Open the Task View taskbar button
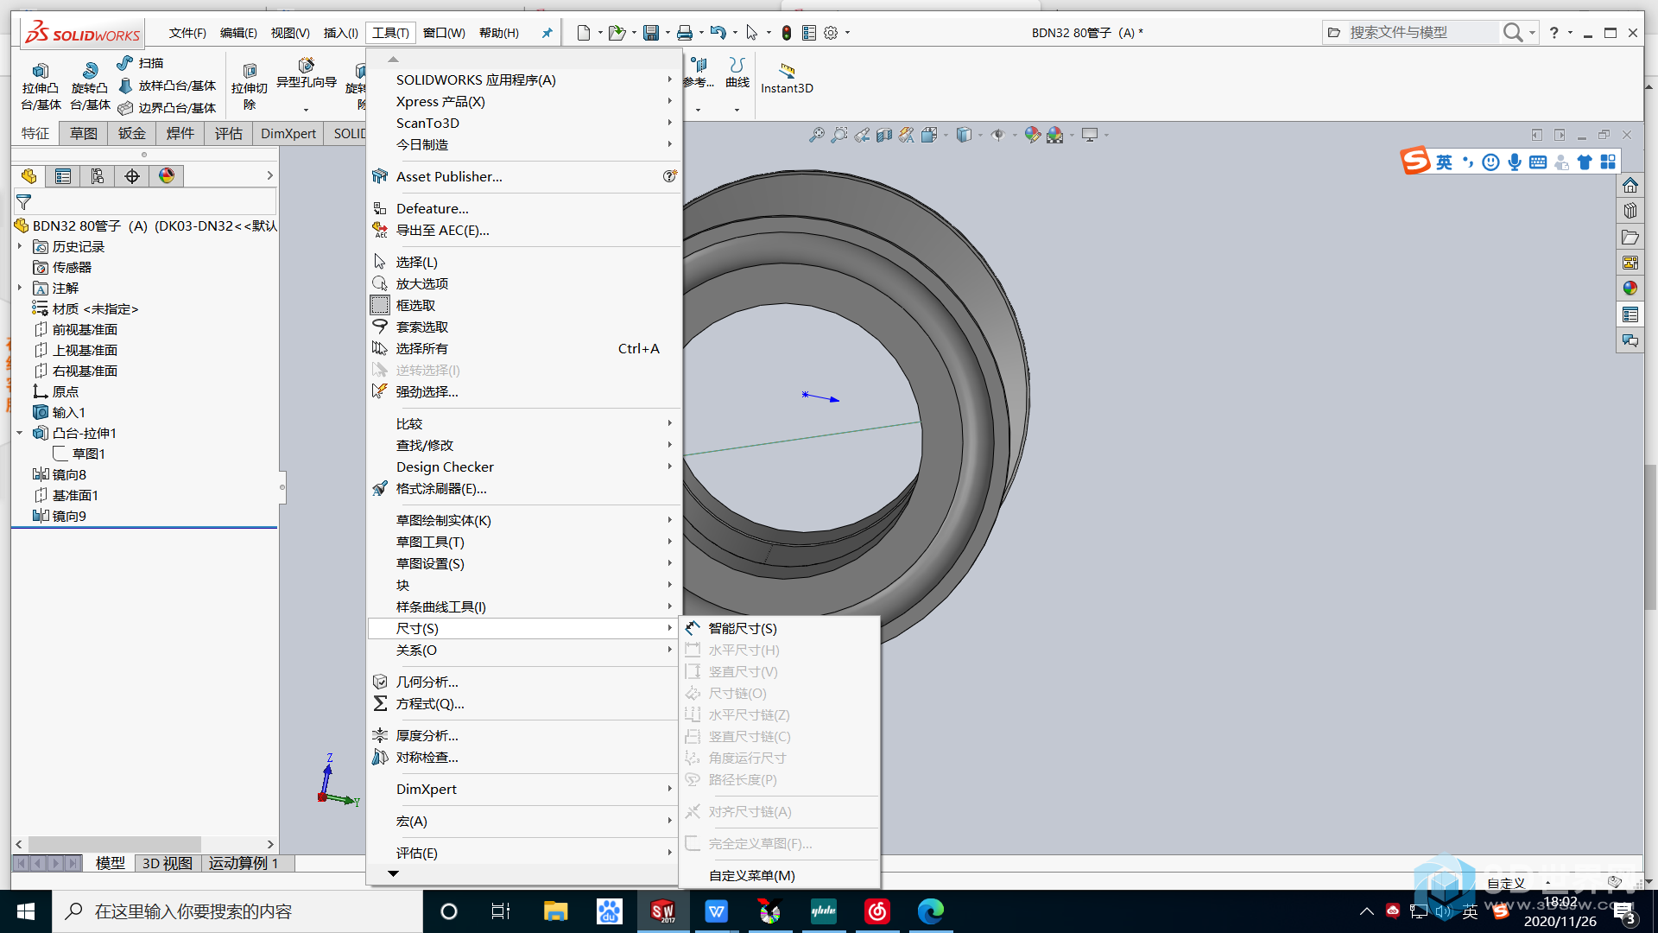This screenshot has height=933, width=1658. (501, 911)
